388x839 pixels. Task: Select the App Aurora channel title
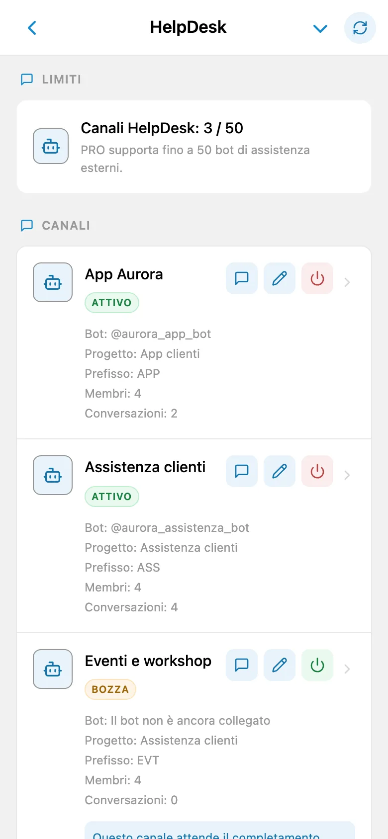[x=124, y=274]
